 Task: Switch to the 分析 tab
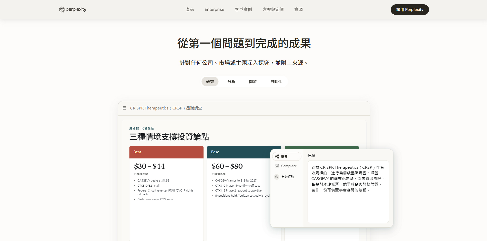pyautogui.click(x=231, y=82)
